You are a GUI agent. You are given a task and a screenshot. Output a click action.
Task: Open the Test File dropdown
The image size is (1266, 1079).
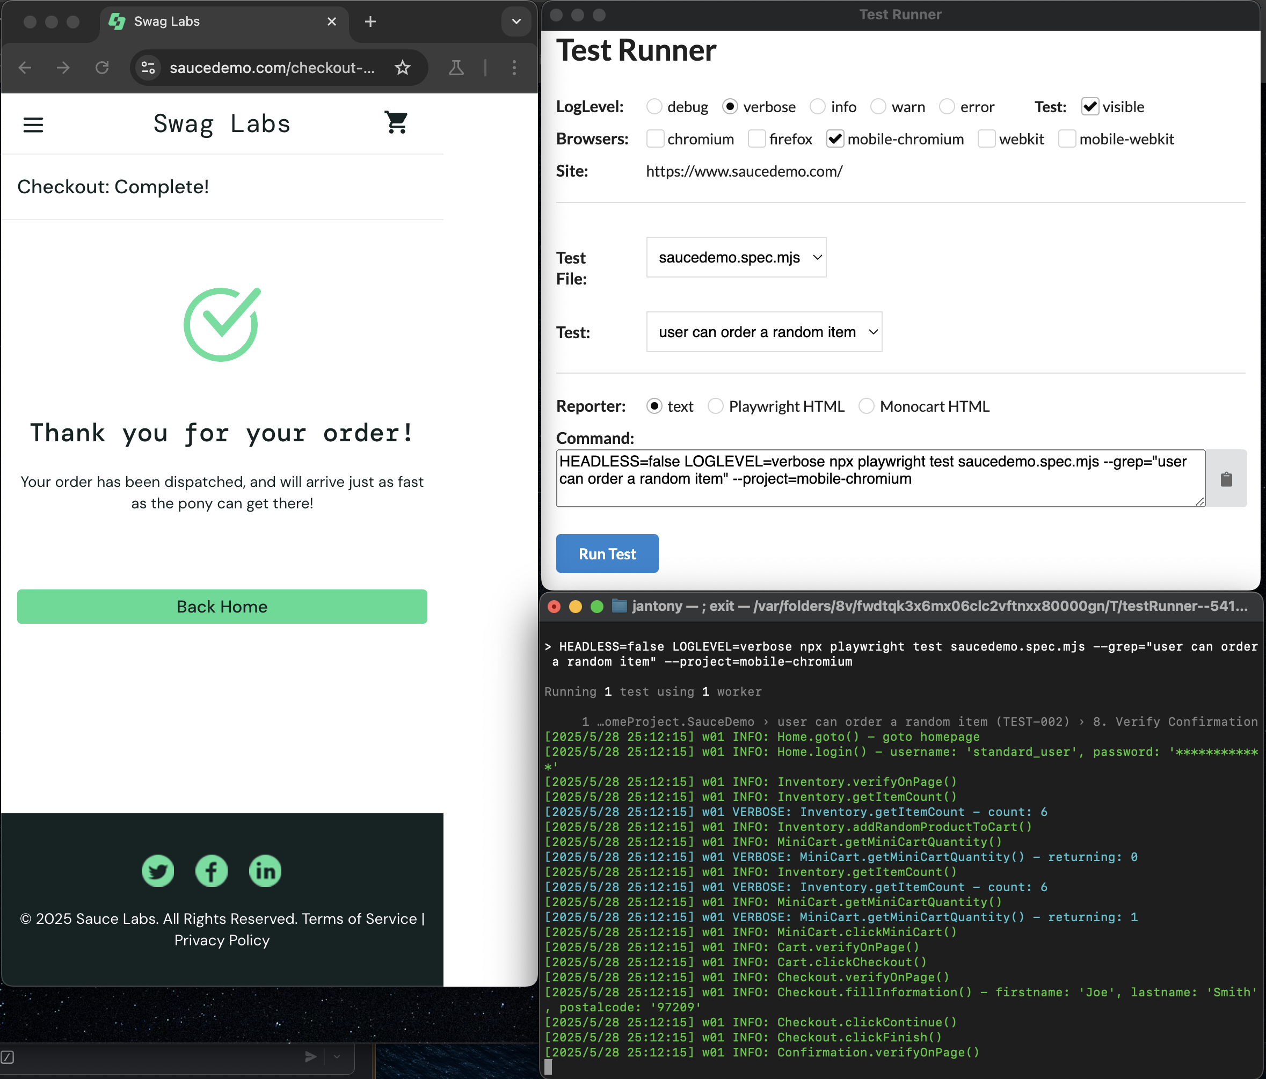736,257
